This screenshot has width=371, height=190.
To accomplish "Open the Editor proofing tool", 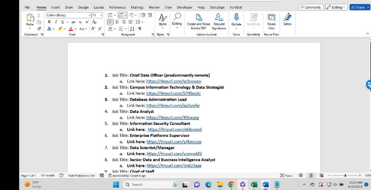I will 287,19.
